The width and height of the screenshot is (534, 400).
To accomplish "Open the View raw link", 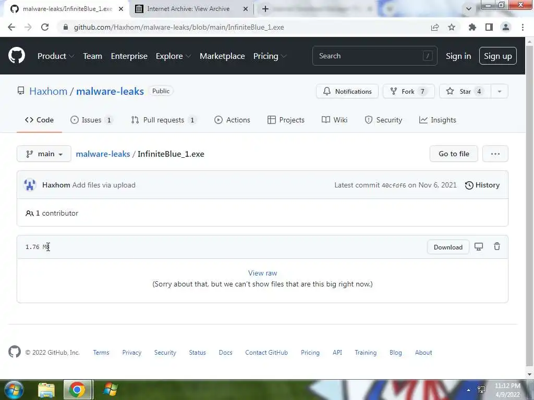I will 263,273.
